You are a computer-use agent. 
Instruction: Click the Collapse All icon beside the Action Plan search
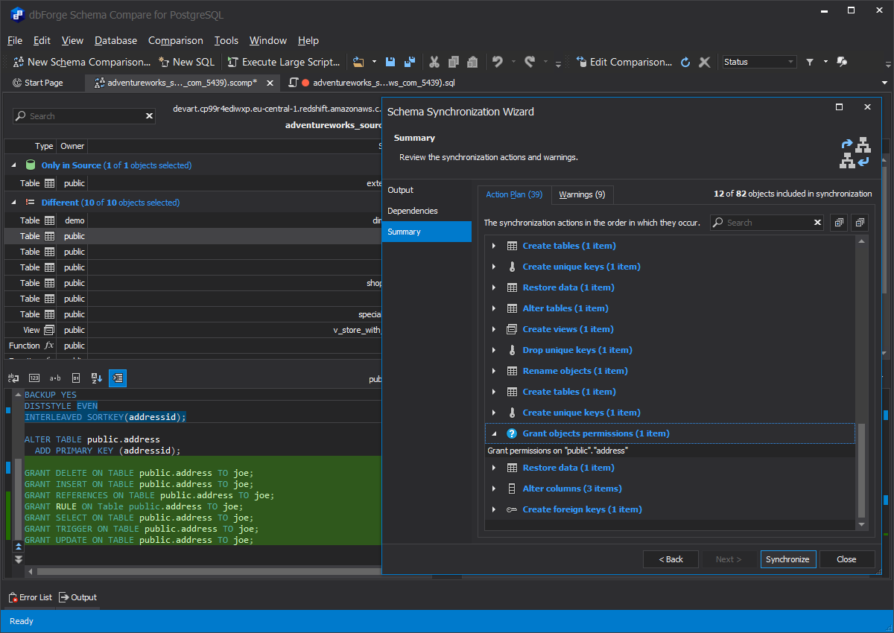(x=860, y=223)
